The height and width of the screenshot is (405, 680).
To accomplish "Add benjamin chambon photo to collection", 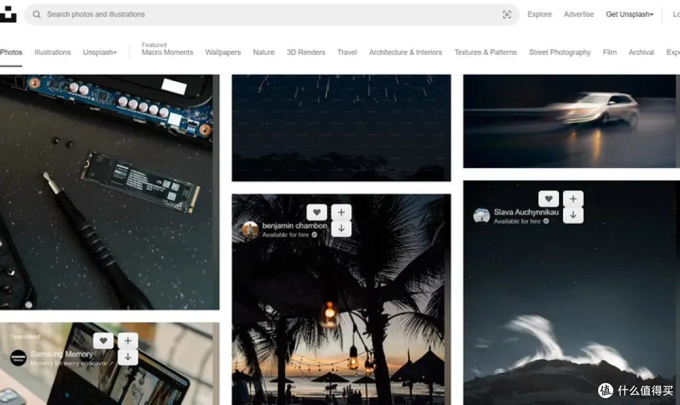I will tap(341, 212).
